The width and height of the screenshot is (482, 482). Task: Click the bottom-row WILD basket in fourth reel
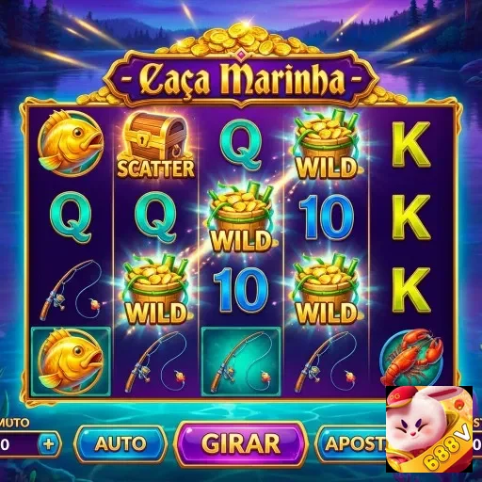pos(327,290)
